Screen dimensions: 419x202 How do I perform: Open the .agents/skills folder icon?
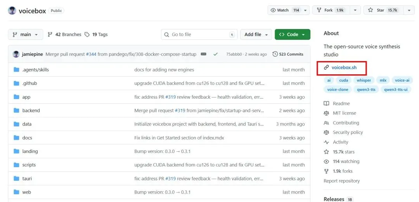[17, 70]
